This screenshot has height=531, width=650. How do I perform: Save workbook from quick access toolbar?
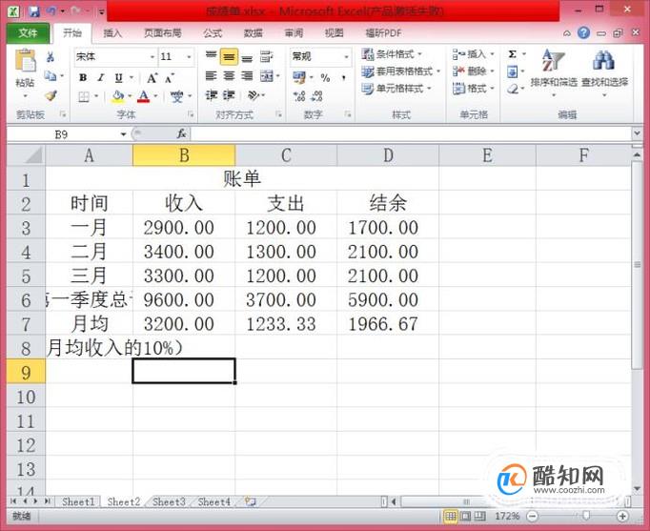click(x=34, y=11)
